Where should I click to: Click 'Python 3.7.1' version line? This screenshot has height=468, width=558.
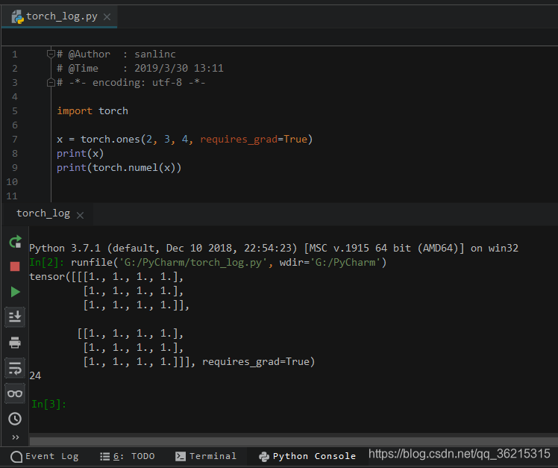tap(65, 249)
